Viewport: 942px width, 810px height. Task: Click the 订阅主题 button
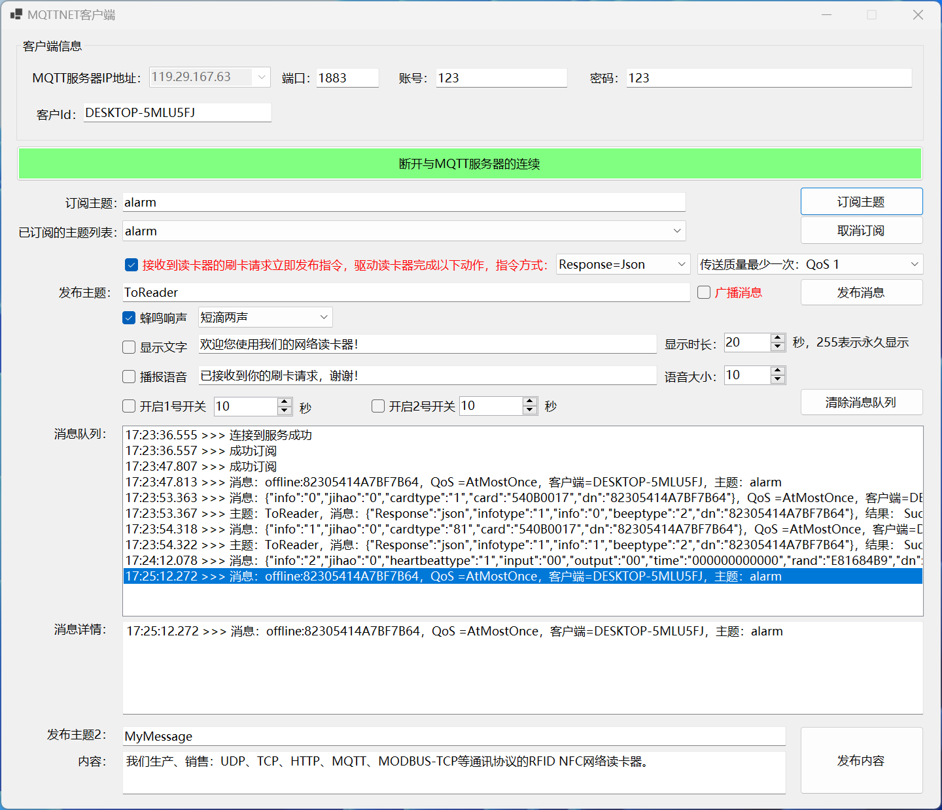tap(861, 202)
